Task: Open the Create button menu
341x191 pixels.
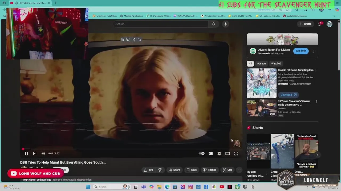Action: pyautogui.click(x=305, y=24)
